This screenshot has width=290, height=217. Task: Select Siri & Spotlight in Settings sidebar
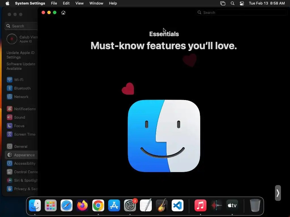click(21, 181)
